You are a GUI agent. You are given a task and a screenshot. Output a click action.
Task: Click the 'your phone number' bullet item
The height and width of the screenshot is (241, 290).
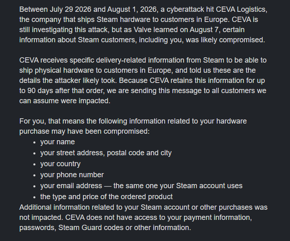(x=72, y=175)
